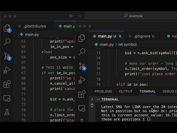The width and height of the screenshot is (177, 133).
Task: Click main.py breadcrumb in front window
Action: [104, 45]
